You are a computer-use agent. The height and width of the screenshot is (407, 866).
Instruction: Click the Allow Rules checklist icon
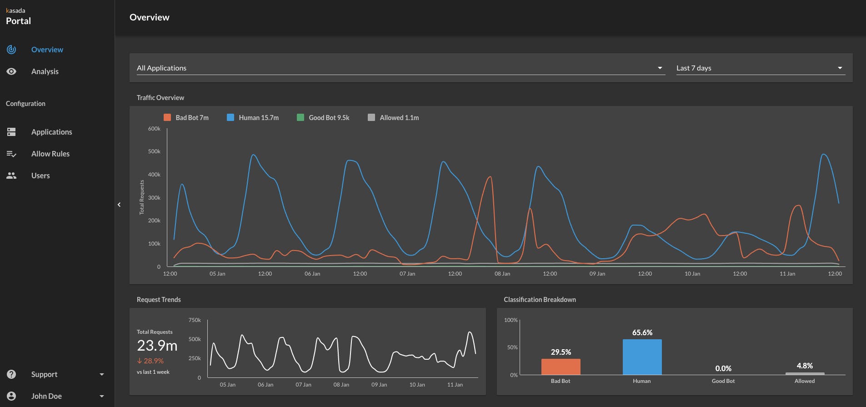[x=11, y=154]
